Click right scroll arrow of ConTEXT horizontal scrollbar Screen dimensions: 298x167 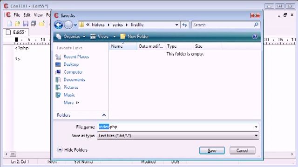coord(292,154)
